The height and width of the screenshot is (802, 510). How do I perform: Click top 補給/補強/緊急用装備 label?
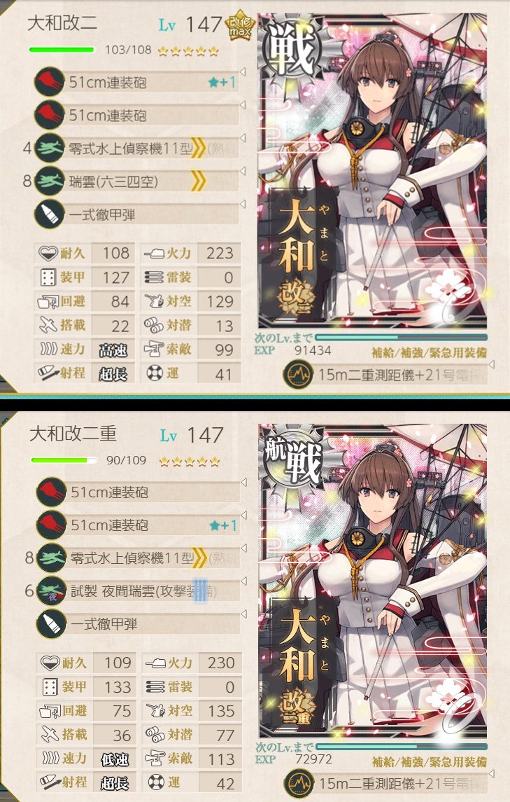(429, 352)
